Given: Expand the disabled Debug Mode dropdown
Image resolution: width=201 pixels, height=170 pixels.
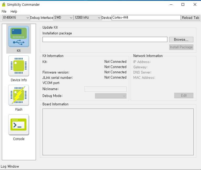Looking at the screenshot, I should (111, 96).
